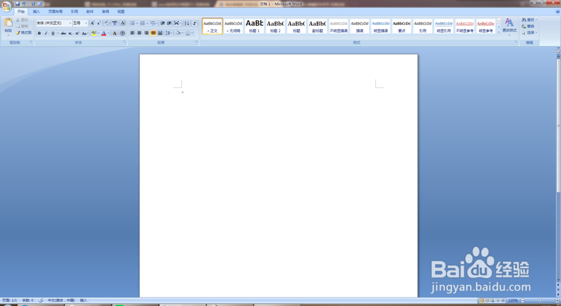Open the round Office button menu

coord(6,6)
